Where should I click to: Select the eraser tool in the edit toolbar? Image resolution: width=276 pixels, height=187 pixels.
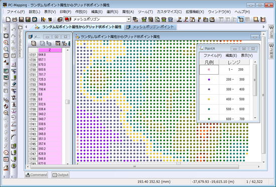pos(14,84)
